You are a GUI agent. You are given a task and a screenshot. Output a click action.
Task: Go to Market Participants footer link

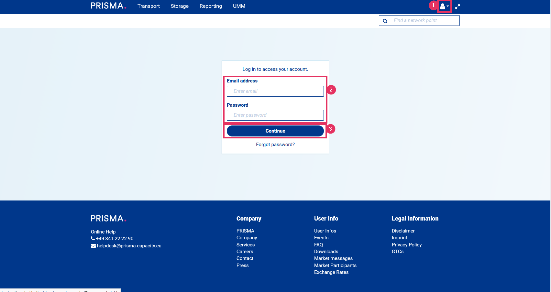(x=335, y=265)
